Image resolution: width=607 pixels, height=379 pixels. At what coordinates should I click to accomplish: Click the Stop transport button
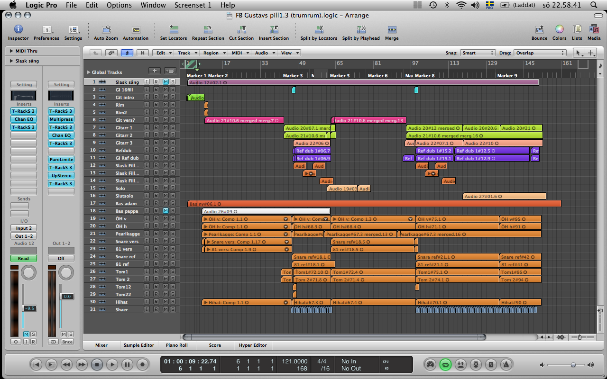pyautogui.click(x=97, y=365)
